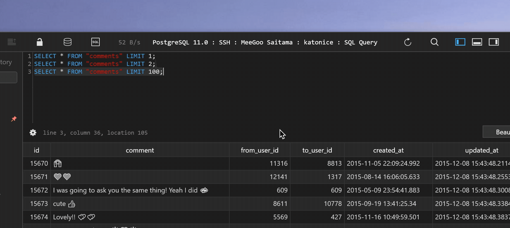Sort by from_user_id column header
The width and height of the screenshot is (510, 228).
click(260, 150)
